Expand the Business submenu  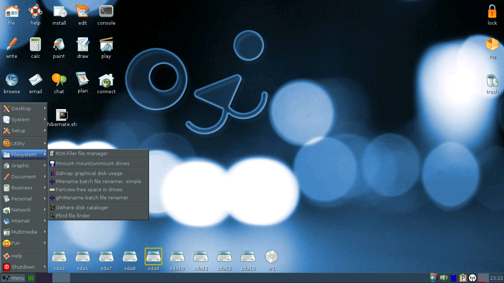click(x=24, y=188)
